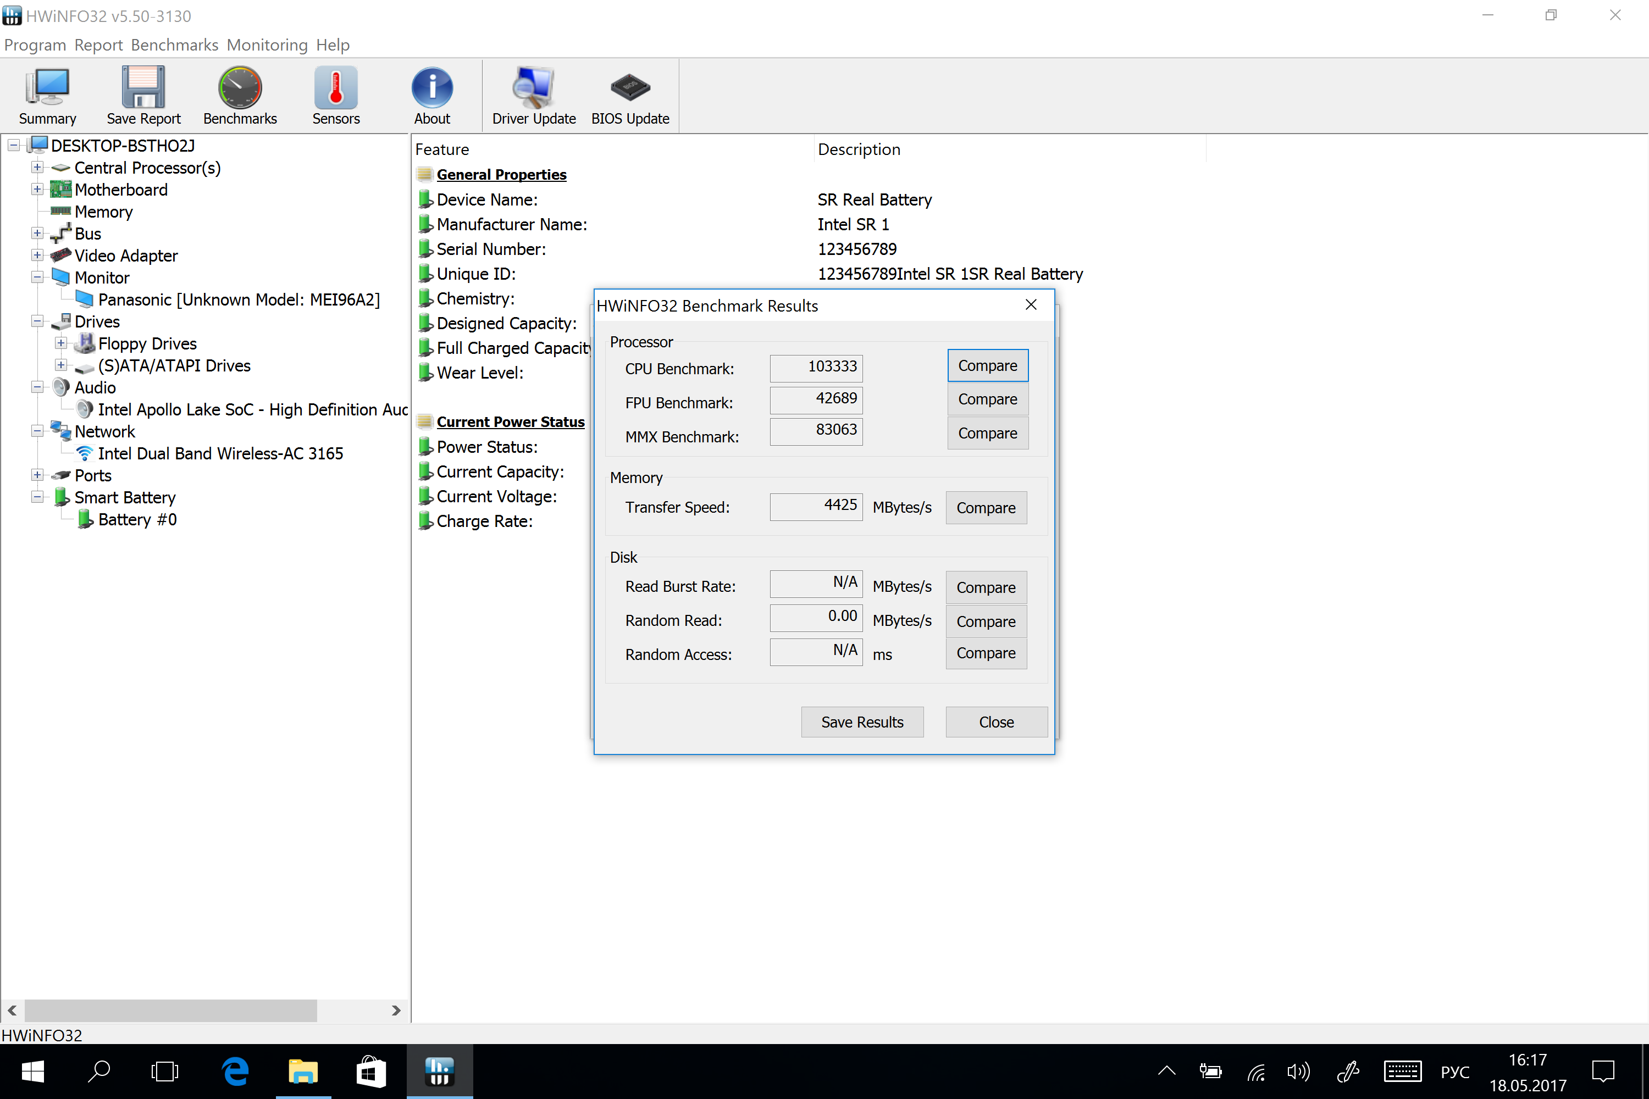Expand the Motherboard tree node
1649x1099 pixels.
(x=37, y=189)
